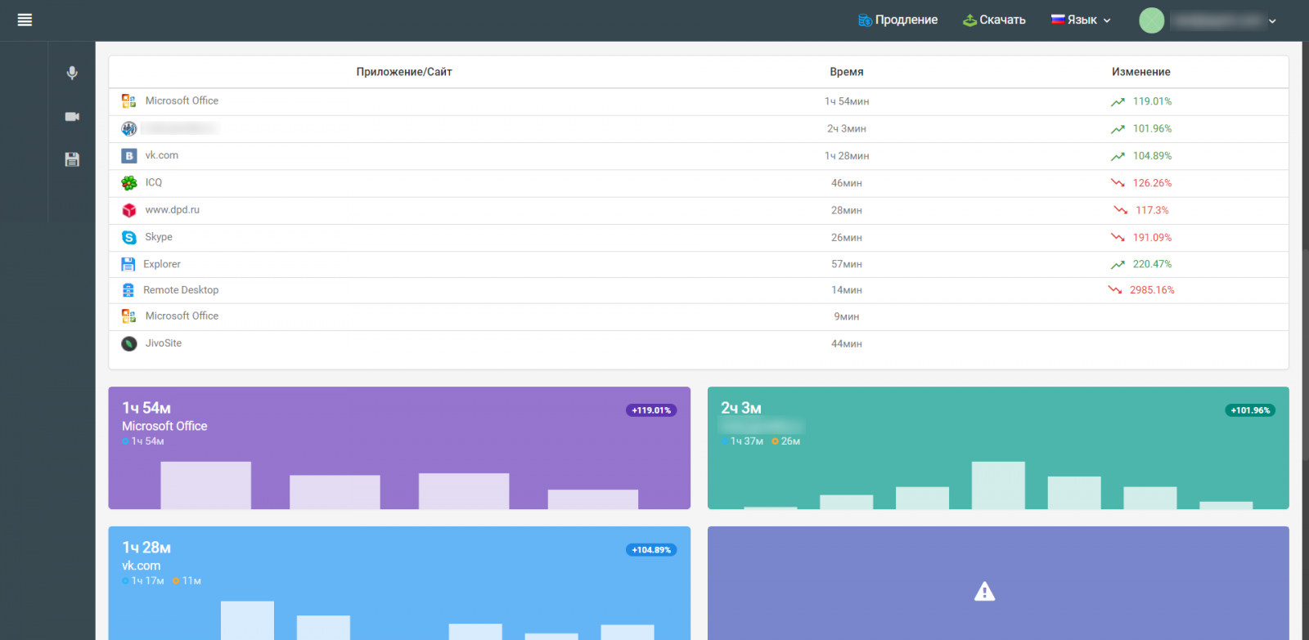Screen dimensions: 1309x640
Task: Click the 26м legend entry on teal card
Action: click(x=786, y=441)
